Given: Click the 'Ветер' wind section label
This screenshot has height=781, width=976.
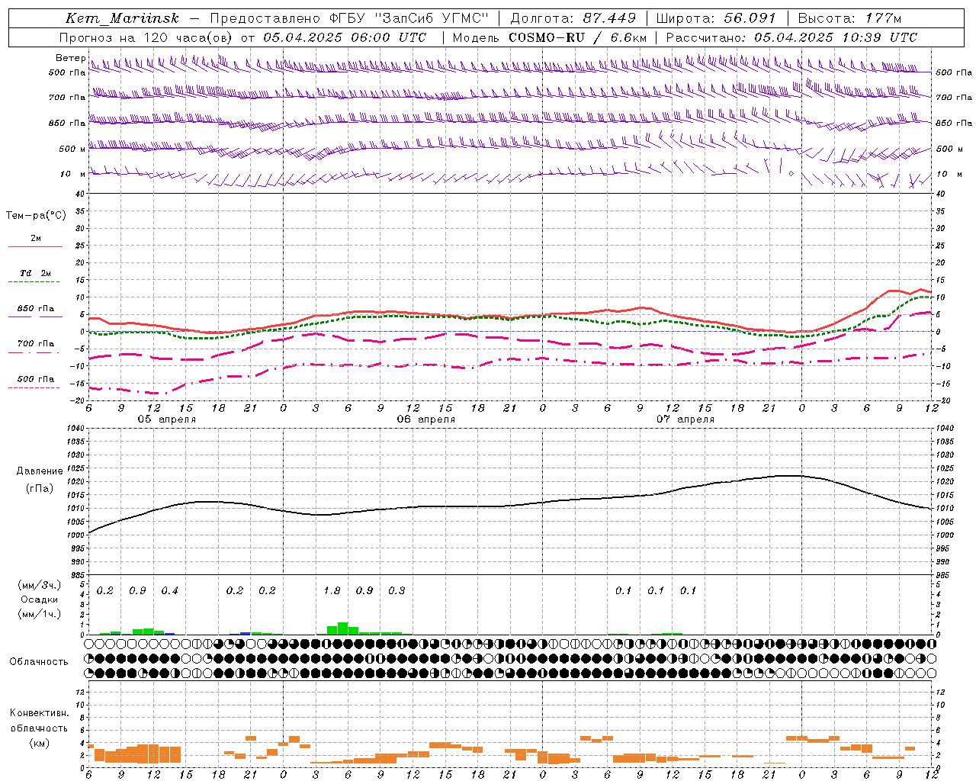Looking at the screenshot, I should click(70, 58).
